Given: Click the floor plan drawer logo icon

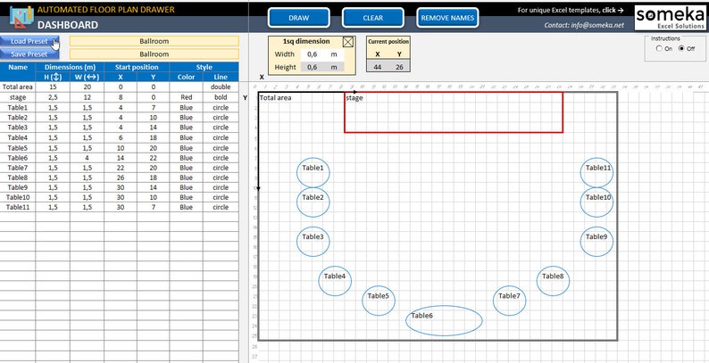Looking at the screenshot, I should point(21,17).
